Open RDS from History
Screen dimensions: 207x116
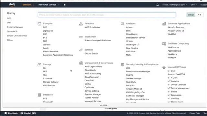coord(9,18)
